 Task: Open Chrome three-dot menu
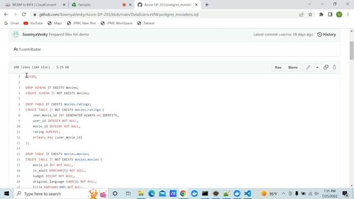pyautogui.click(x=348, y=14)
